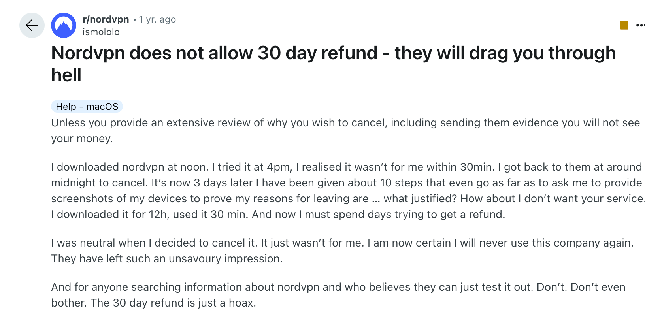645x320 pixels.
Task: Click the word 'hell' in the title
Action: pos(66,75)
